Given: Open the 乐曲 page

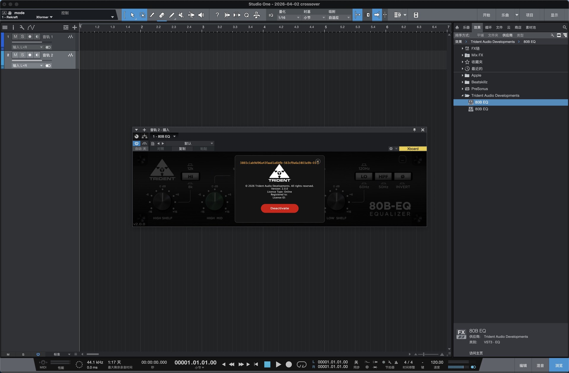Looking at the screenshot, I should click(505, 15).
